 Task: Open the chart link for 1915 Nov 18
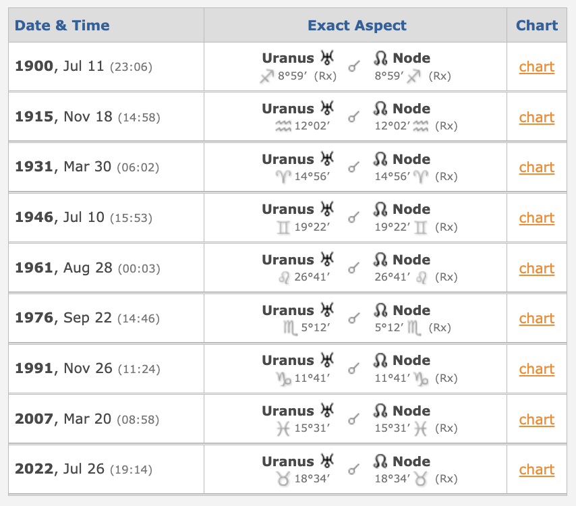[x=537, y=117]
